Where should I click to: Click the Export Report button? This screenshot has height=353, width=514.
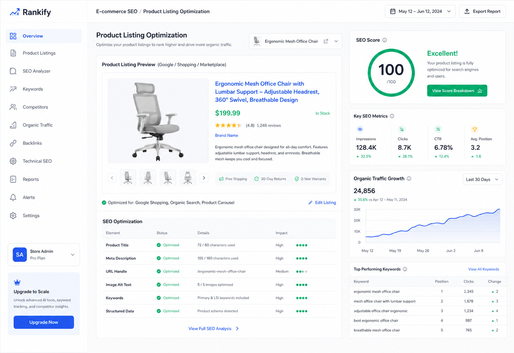coord(482,11)
